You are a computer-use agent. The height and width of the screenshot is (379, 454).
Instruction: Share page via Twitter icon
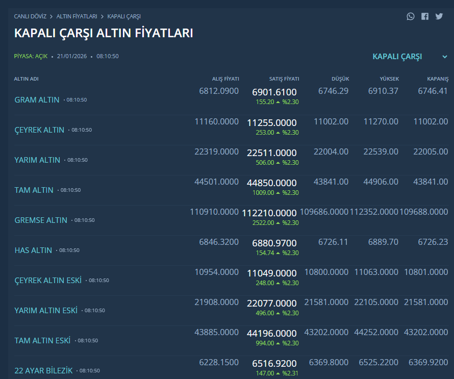pyautogui.click(x=439, y=16)
